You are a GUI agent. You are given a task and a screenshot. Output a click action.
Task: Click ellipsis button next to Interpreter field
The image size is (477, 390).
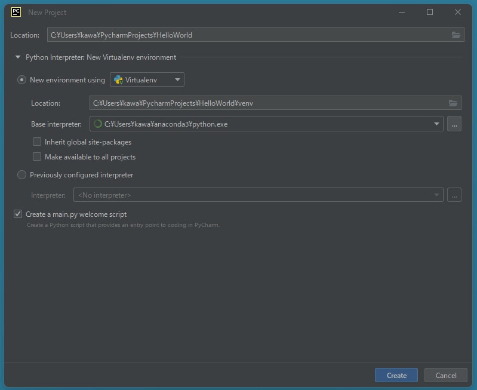tap(454, 195)
